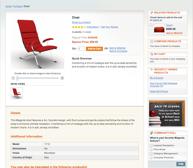Click the Qty input field

click(x=81, y=49)
